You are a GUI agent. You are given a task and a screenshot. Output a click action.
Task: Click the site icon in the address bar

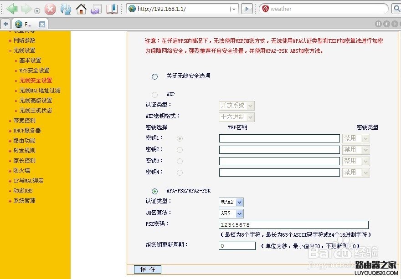(132, 8)
